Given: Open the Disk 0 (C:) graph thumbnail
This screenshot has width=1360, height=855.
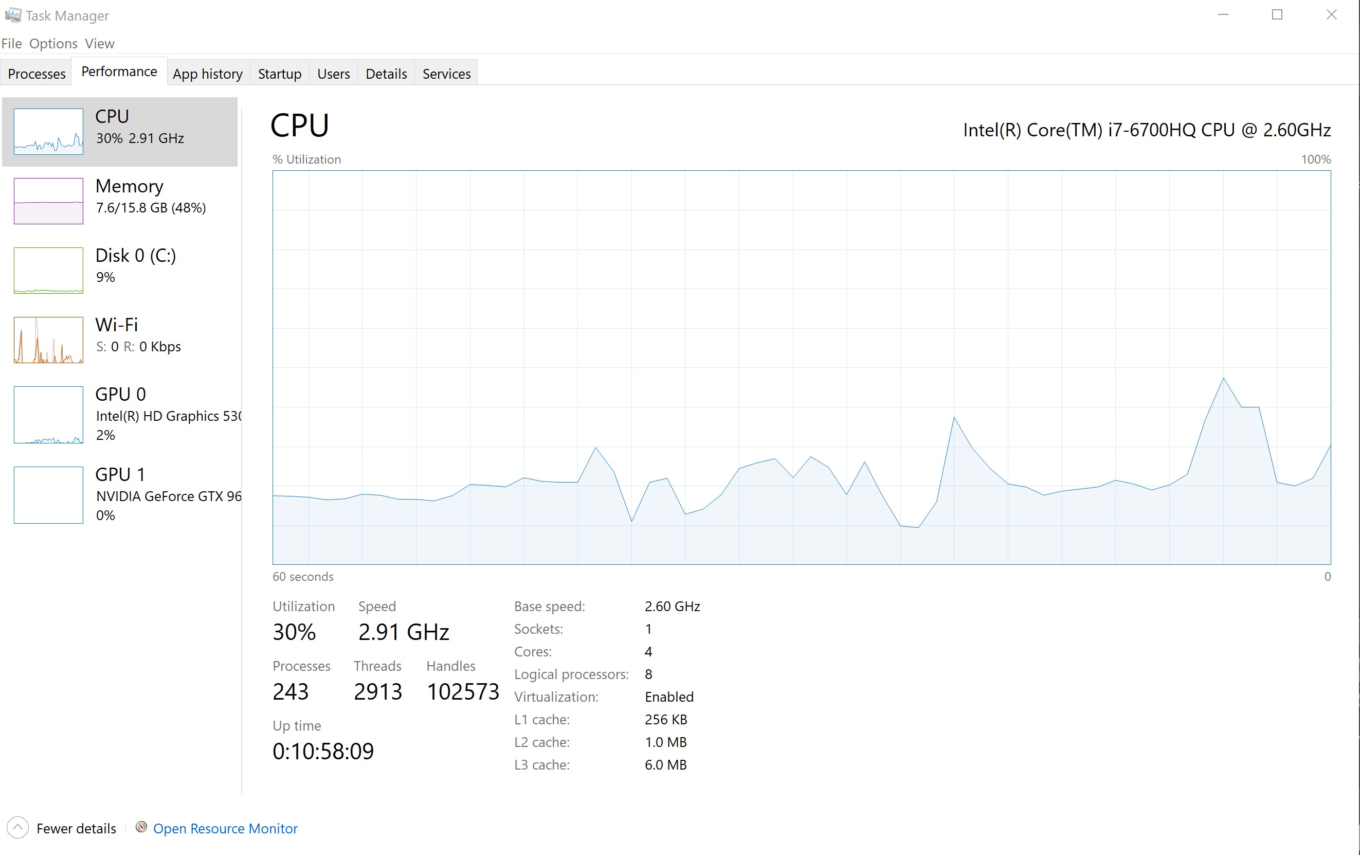Looking at the screenshot, I should tap(48, 270).
